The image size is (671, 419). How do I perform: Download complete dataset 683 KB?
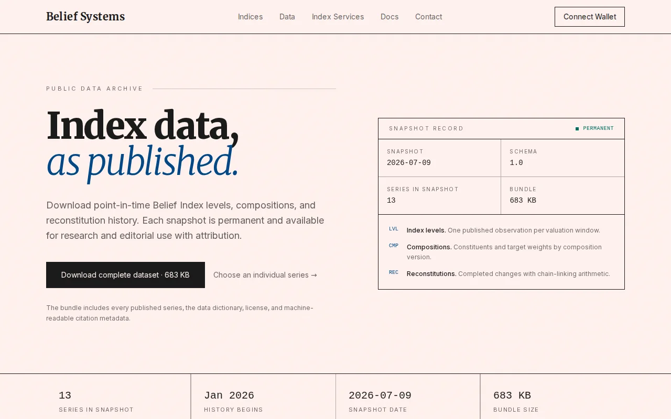125,275
